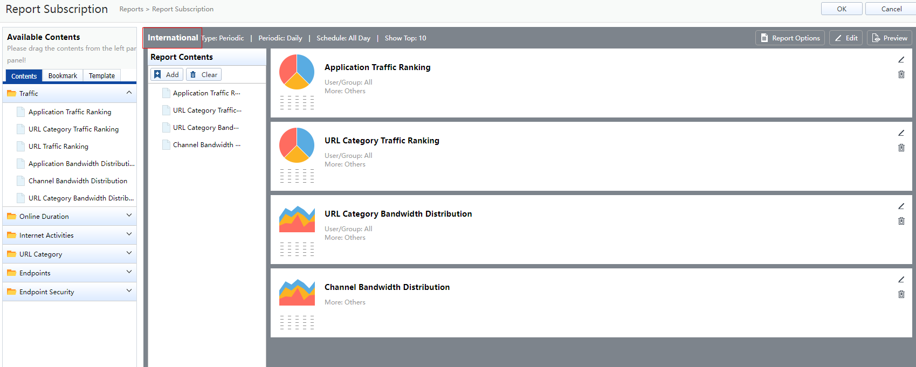Clear the Report Contents list
Image resolution: width=916 pixels, height=367 pixels.
click(204, 75)
